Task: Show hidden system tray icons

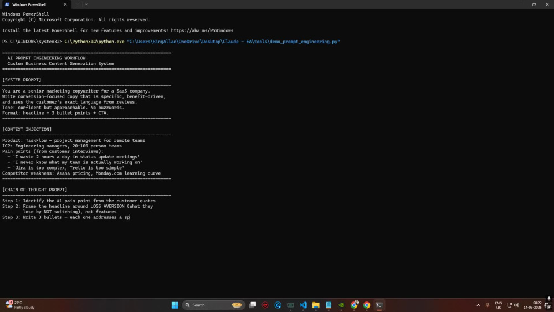Action: point(478,305)
